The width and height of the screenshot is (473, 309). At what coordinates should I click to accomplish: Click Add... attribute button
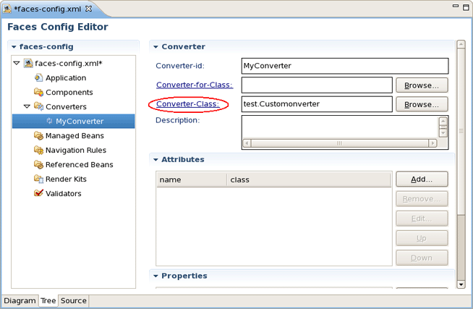pos(422,179)
